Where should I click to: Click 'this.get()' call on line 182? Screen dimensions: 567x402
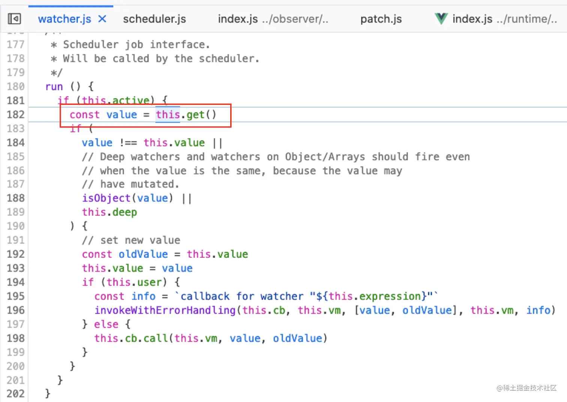pyautogui.click(x=186, y=114)
